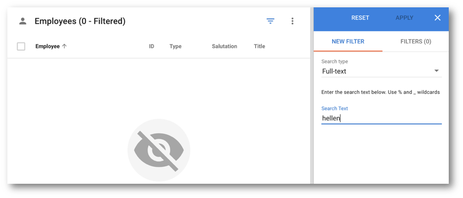Focus the Search Text input field
The image size is (463, 198).
pos(381,119)
